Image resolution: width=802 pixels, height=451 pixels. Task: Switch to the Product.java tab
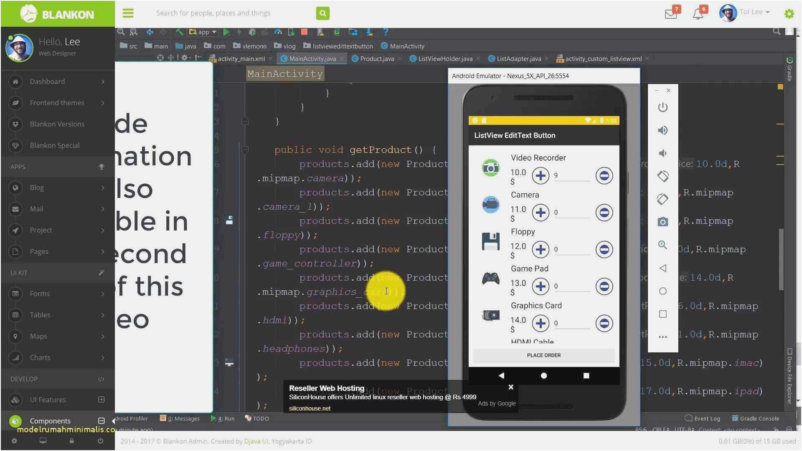coord(376,59)
